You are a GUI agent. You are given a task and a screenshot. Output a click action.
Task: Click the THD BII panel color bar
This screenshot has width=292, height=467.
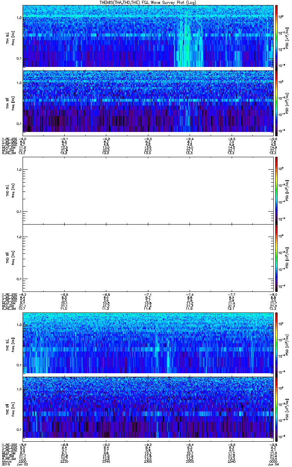click(276, 258)
